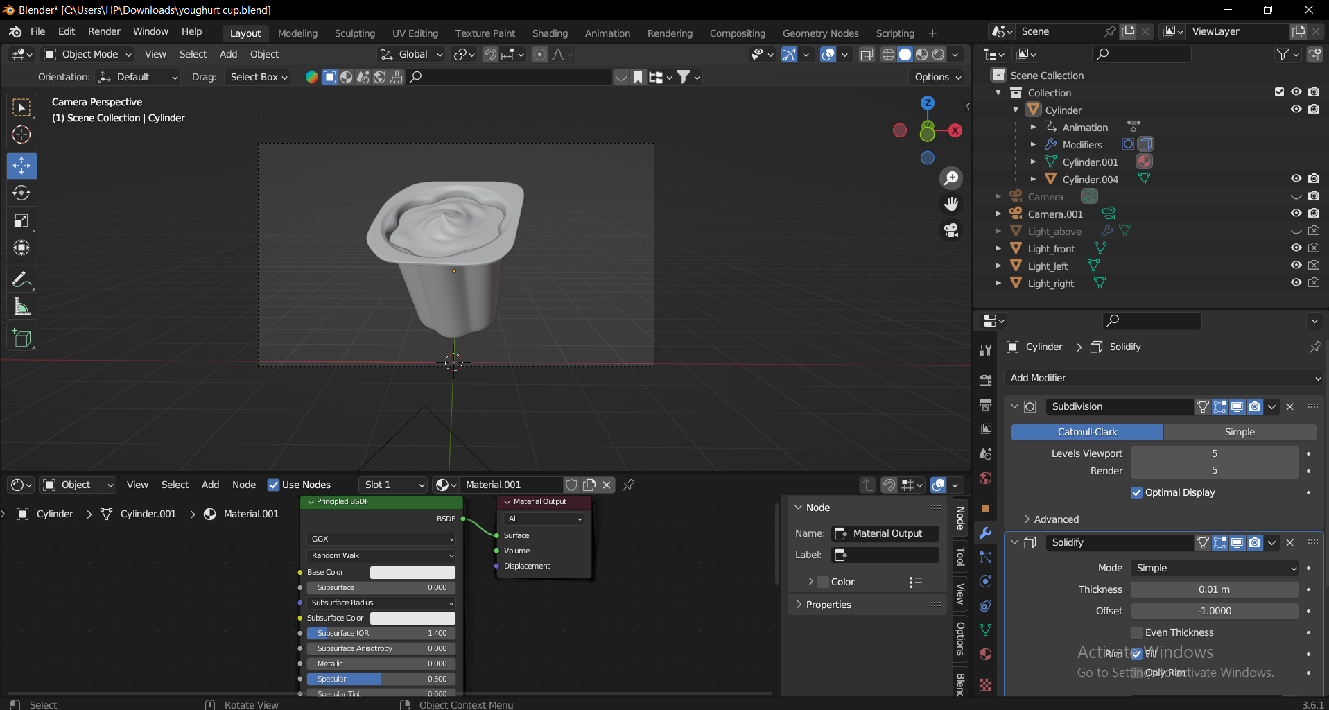1329x710 pixels.
Task: Activate the Move tool
Action: (21, 165)
